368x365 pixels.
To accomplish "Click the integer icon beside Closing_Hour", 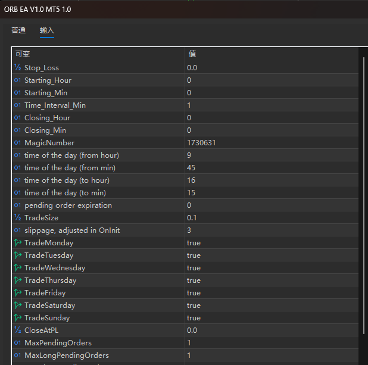I will tap(18, 117).
